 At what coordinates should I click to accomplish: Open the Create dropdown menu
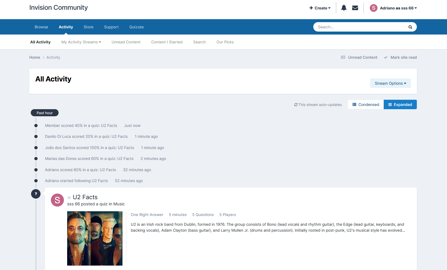coord(320,8)
